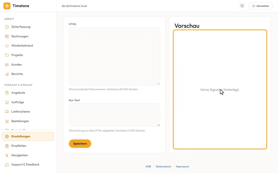Save the signature with Speichern

(x=80, y=144)
